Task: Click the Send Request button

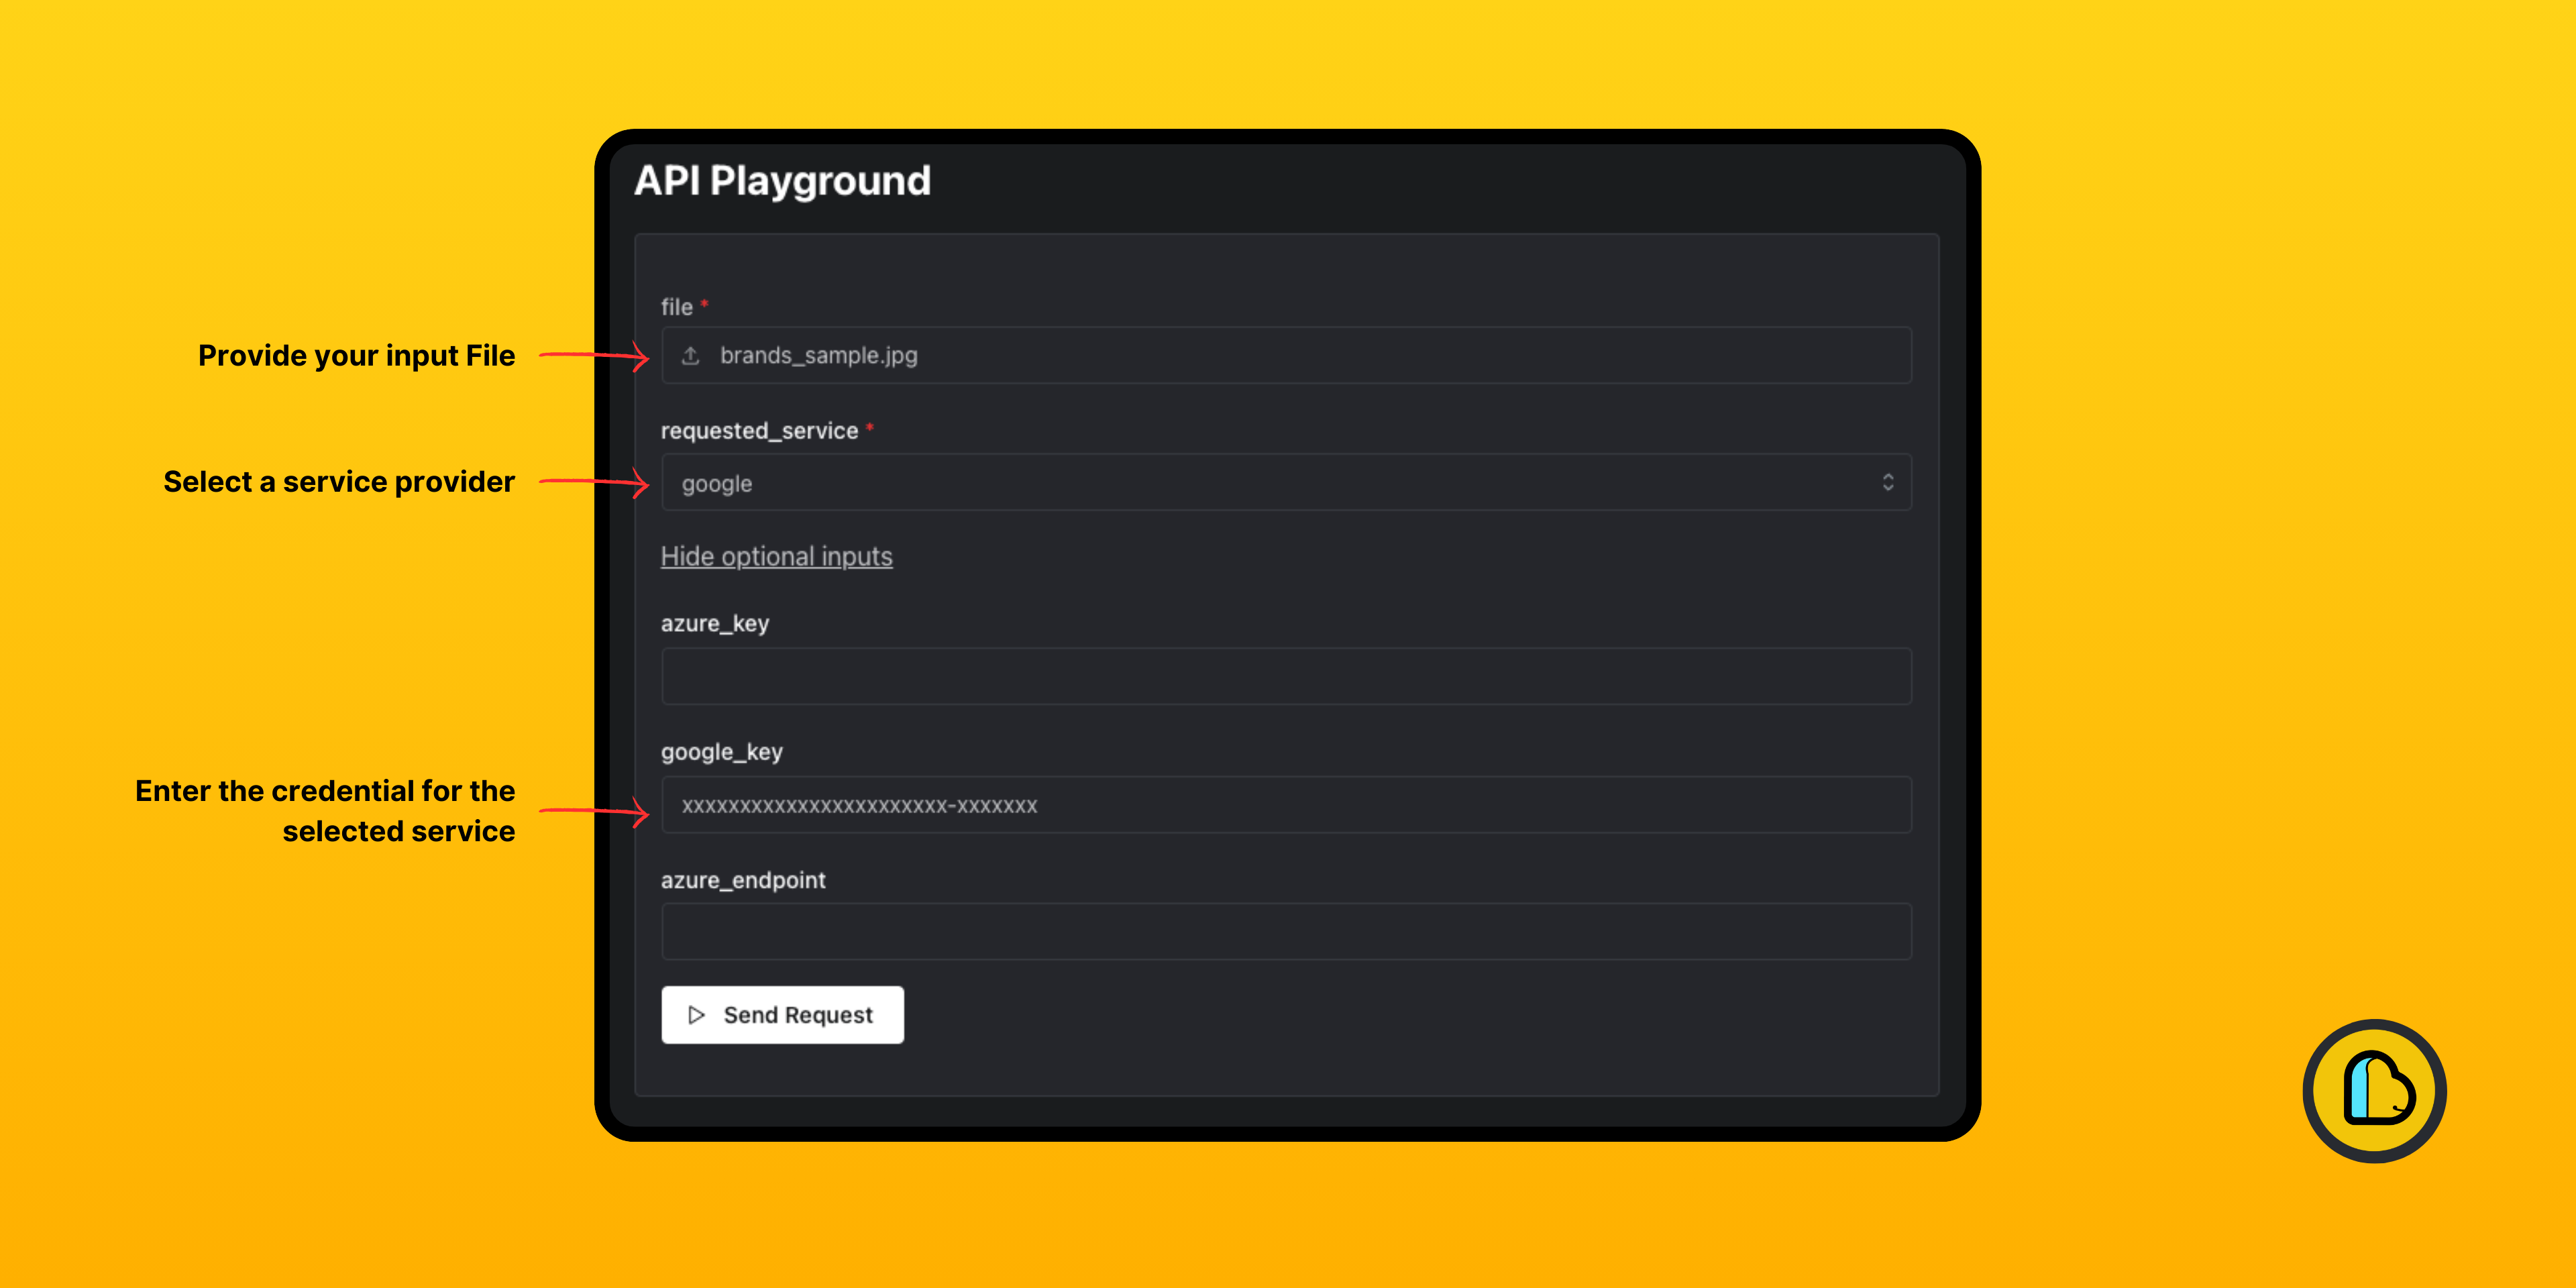Action: click(x=782, y=1015)
